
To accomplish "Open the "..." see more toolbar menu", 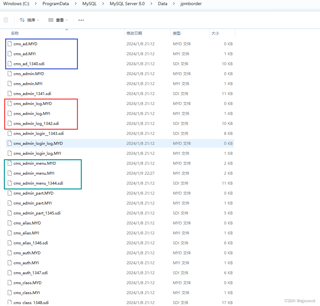I will pyautogui.click(x=81, y=20).
